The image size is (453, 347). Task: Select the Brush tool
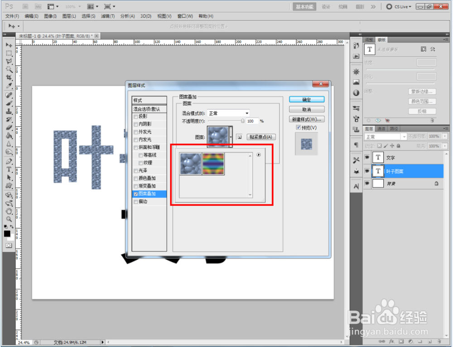coord(9,103)
